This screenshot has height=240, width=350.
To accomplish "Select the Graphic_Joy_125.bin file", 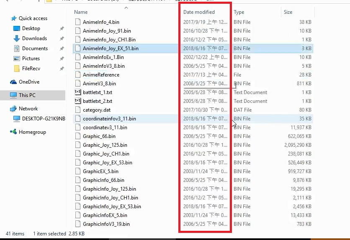I will (105, 145).
